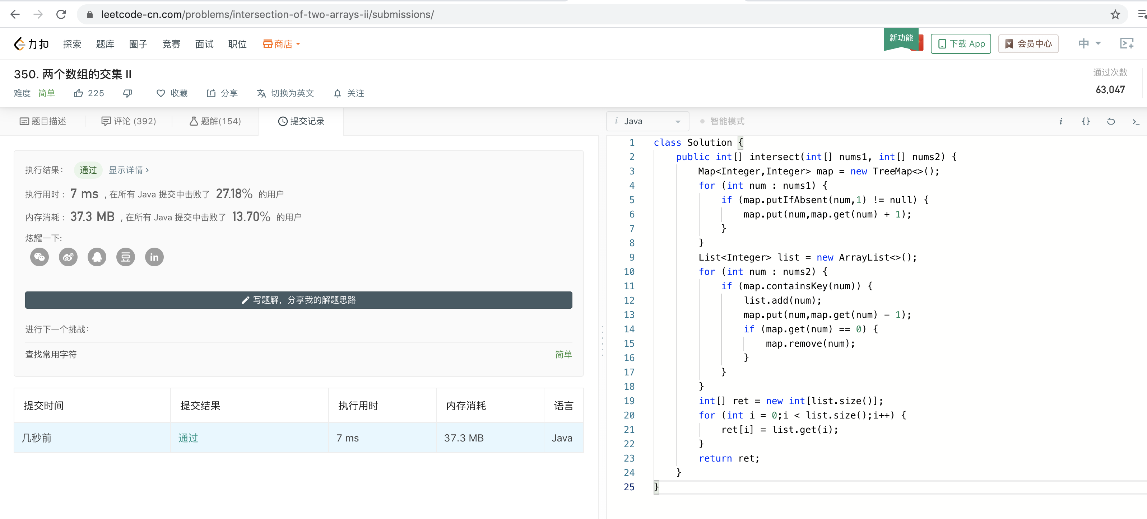Open the 竞赛 nav item
1147x519 pixels.
coord(171,44)
